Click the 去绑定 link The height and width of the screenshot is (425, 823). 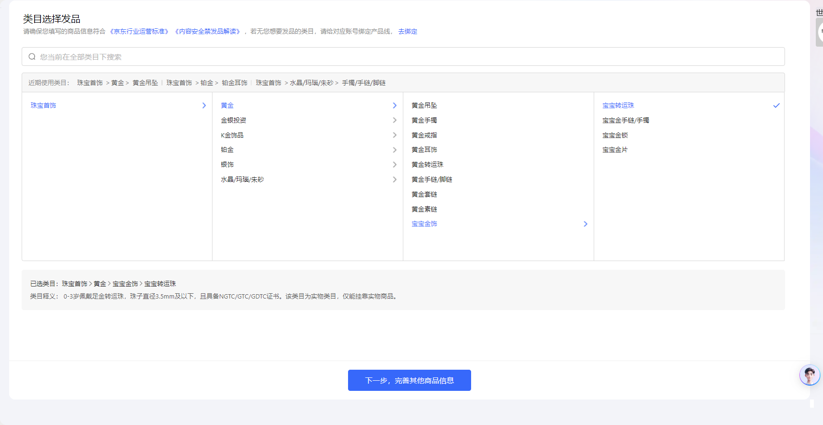click(407, 32)
